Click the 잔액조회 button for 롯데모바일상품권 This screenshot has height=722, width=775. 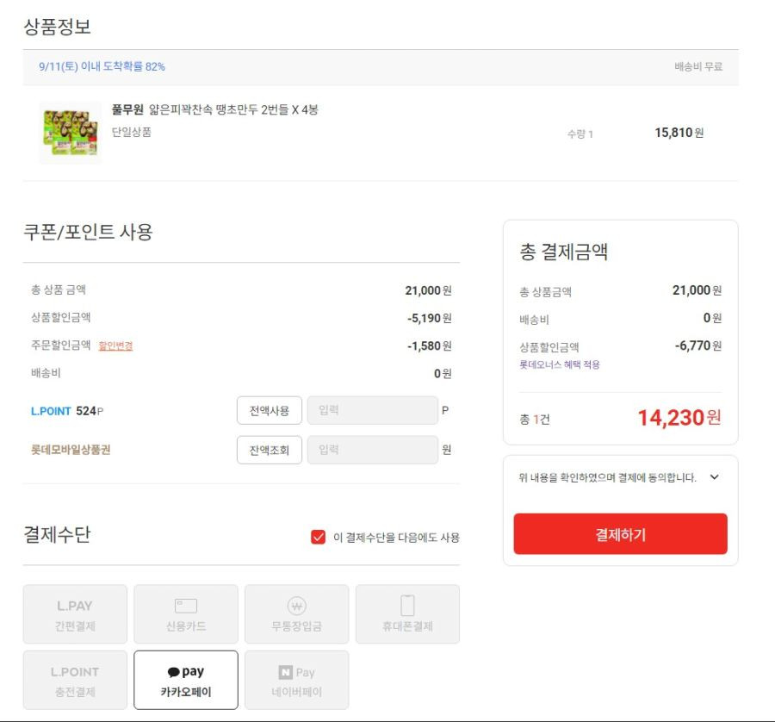click(270, 450)
